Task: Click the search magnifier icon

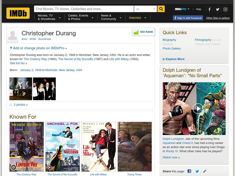Action: click(160, 9)
